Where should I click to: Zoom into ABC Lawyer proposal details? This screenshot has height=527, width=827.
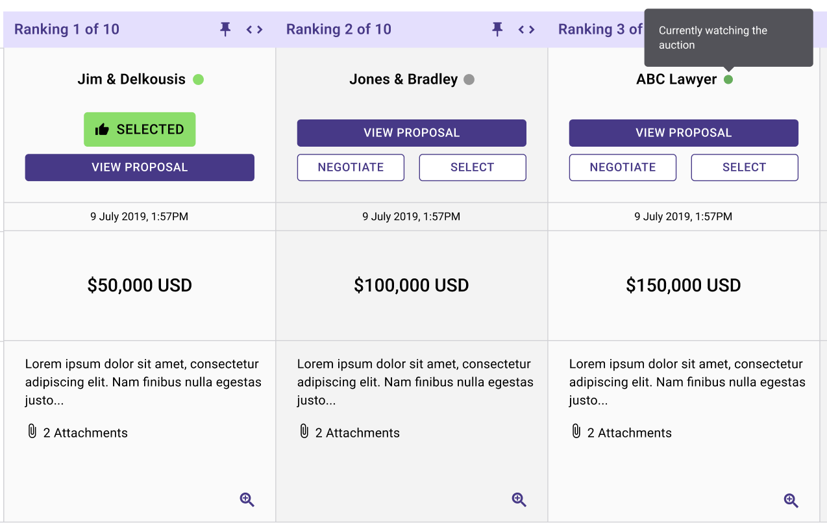point(791,500)
